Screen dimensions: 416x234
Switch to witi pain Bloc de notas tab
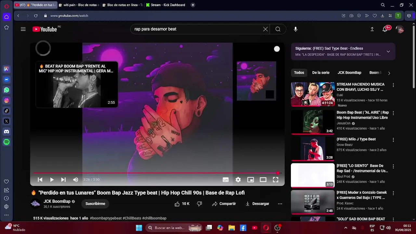[78, 5]
